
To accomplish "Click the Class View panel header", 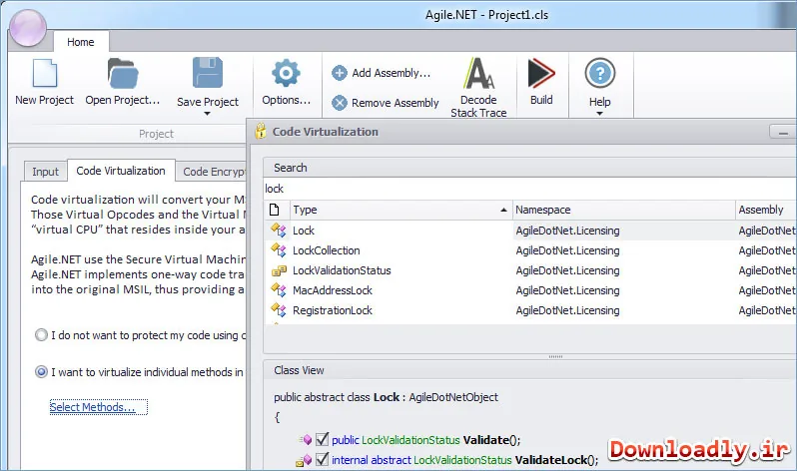I will click(x=530, y=370).
